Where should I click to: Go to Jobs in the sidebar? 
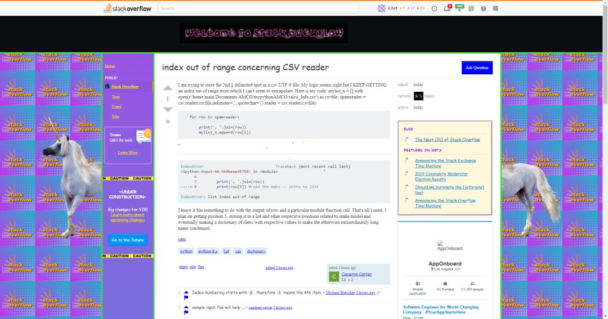pyautogui.click(x=115, y=116)
